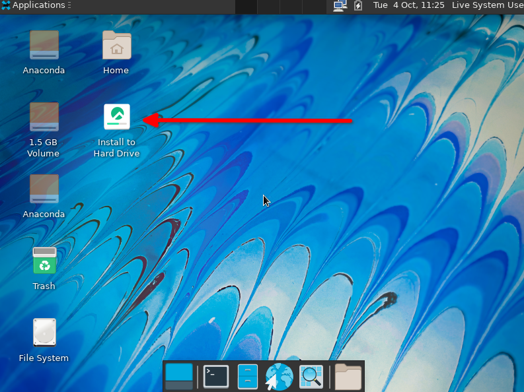Click the power manager battery icon
Image resolution: width=524 pixels, height=392 pixels.
coord(358,6)
